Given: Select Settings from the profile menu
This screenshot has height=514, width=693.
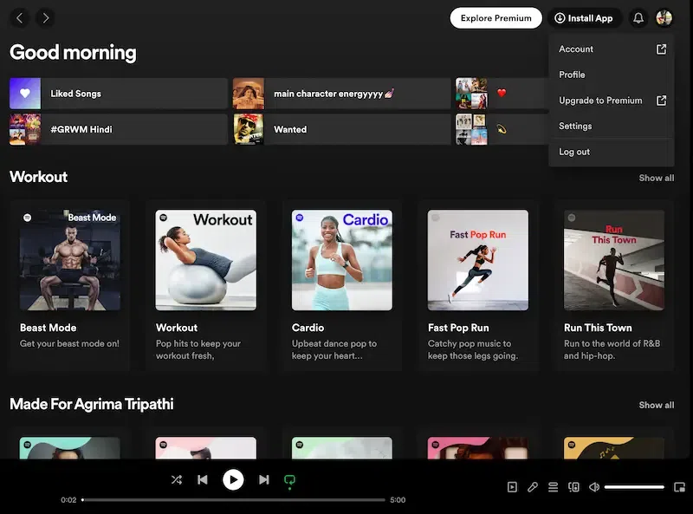Looking at the screenshot, I should coord(575,126).
